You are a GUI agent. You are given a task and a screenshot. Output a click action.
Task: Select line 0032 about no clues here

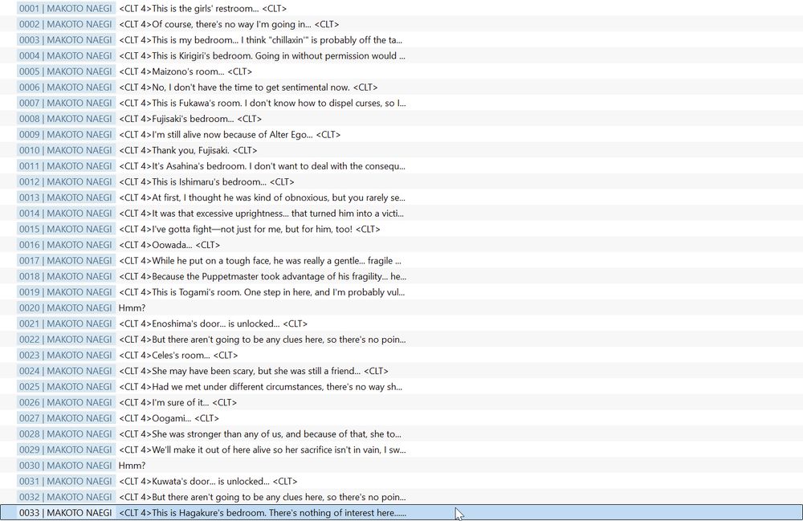(401, 497)
